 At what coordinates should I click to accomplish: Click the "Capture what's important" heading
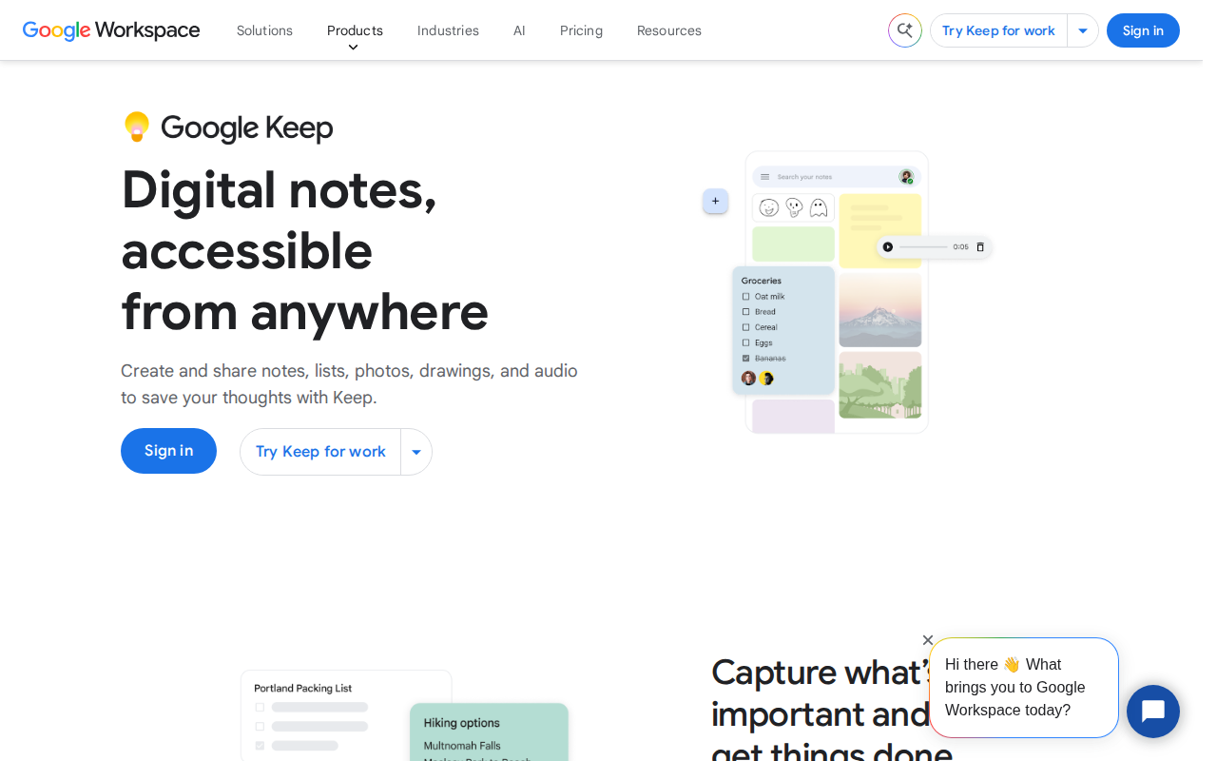[x=832, y=707]
